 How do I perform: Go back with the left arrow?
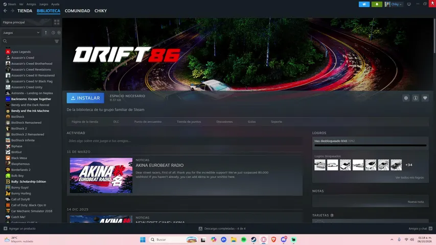tap(5, 11)
